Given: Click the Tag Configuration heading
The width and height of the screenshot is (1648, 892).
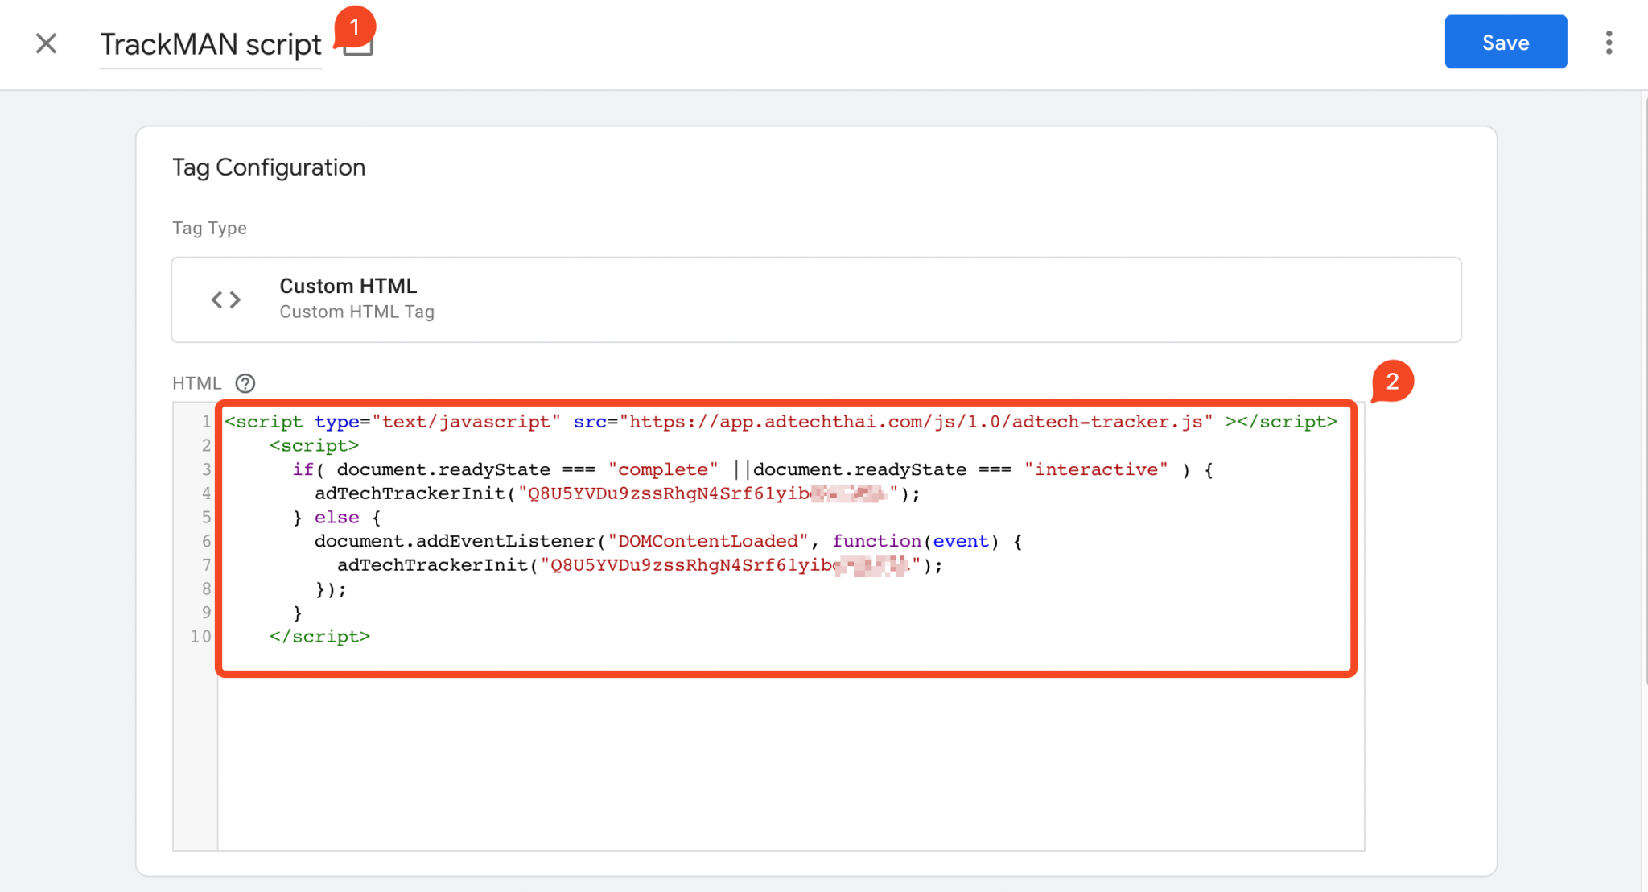Looking at the screenshot, I should [269, 167].
